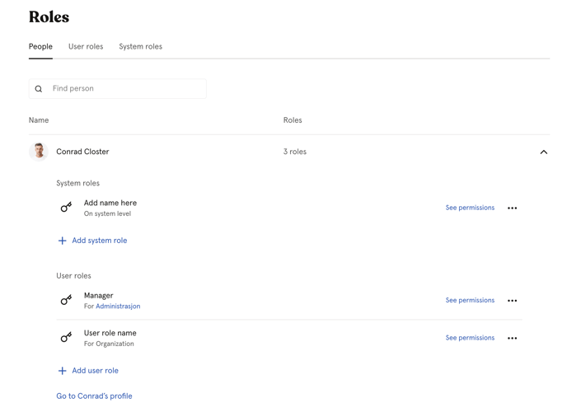Click the Name column header
This screenshot has height=412, width=567.
coord(39,120)
